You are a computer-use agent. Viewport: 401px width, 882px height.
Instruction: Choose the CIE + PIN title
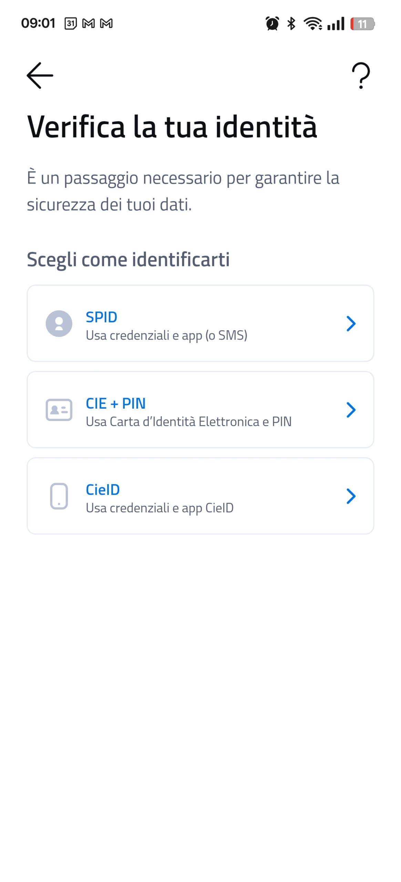[116, 403]
